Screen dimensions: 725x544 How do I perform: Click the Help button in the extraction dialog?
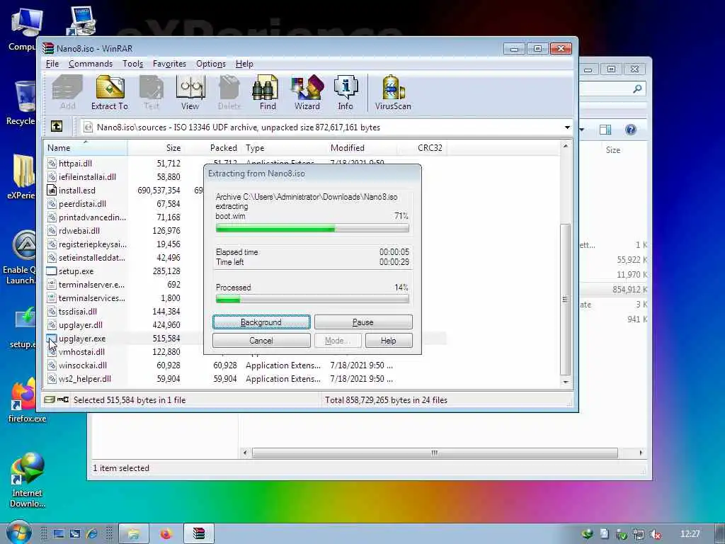(389, 341)
